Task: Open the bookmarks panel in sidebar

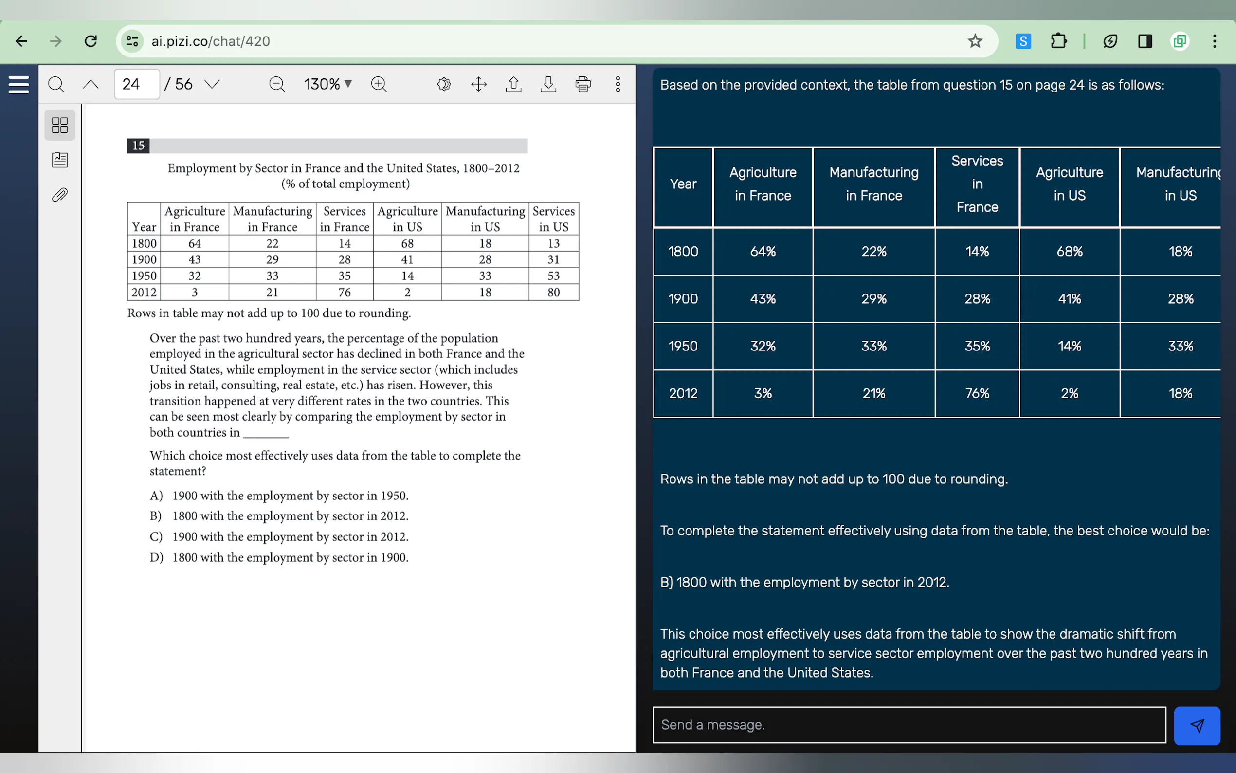Action: (60, 160)
